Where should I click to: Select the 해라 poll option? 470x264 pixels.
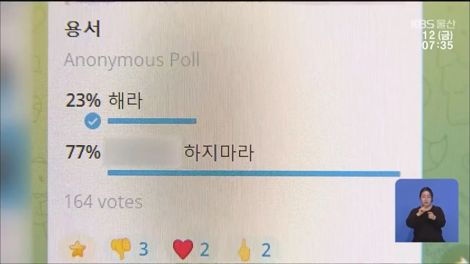point(125,100)
